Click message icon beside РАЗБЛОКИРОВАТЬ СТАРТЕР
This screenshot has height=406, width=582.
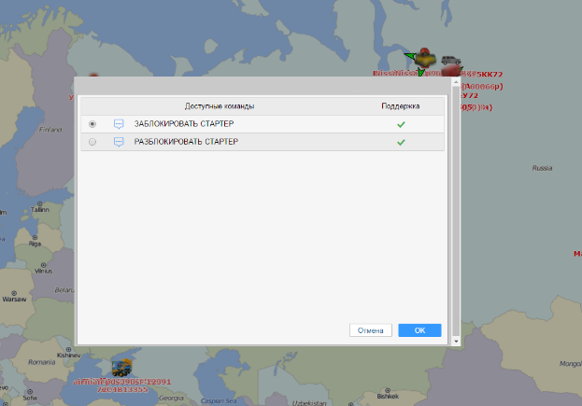click(x=119, y=142)
